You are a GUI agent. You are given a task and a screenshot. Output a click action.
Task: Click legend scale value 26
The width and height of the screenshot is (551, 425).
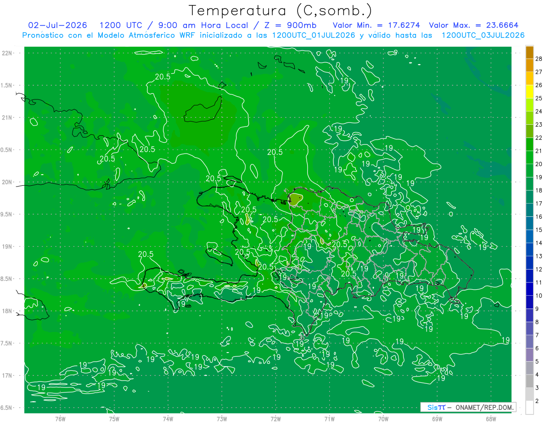(539, 85)
